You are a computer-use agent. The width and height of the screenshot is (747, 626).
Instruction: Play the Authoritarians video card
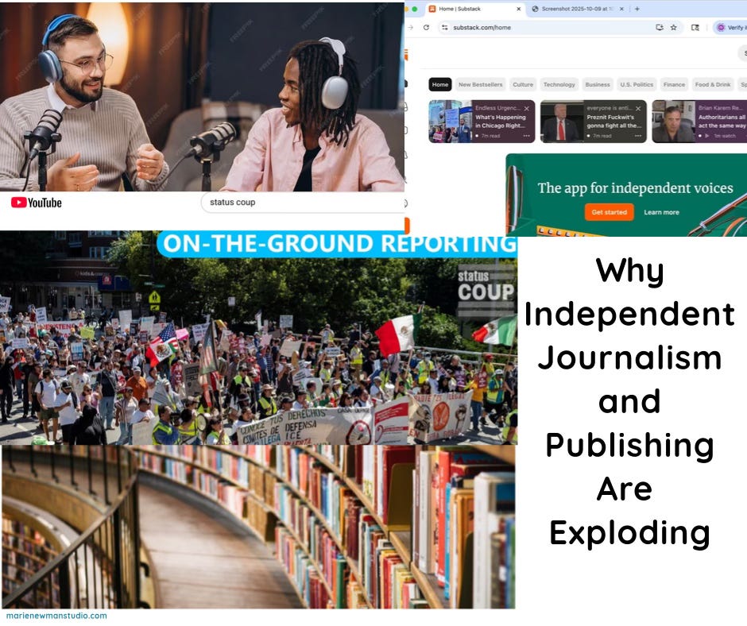(707, 136)
